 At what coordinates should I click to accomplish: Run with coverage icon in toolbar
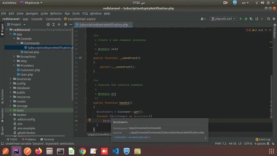[x=251, y=19]
